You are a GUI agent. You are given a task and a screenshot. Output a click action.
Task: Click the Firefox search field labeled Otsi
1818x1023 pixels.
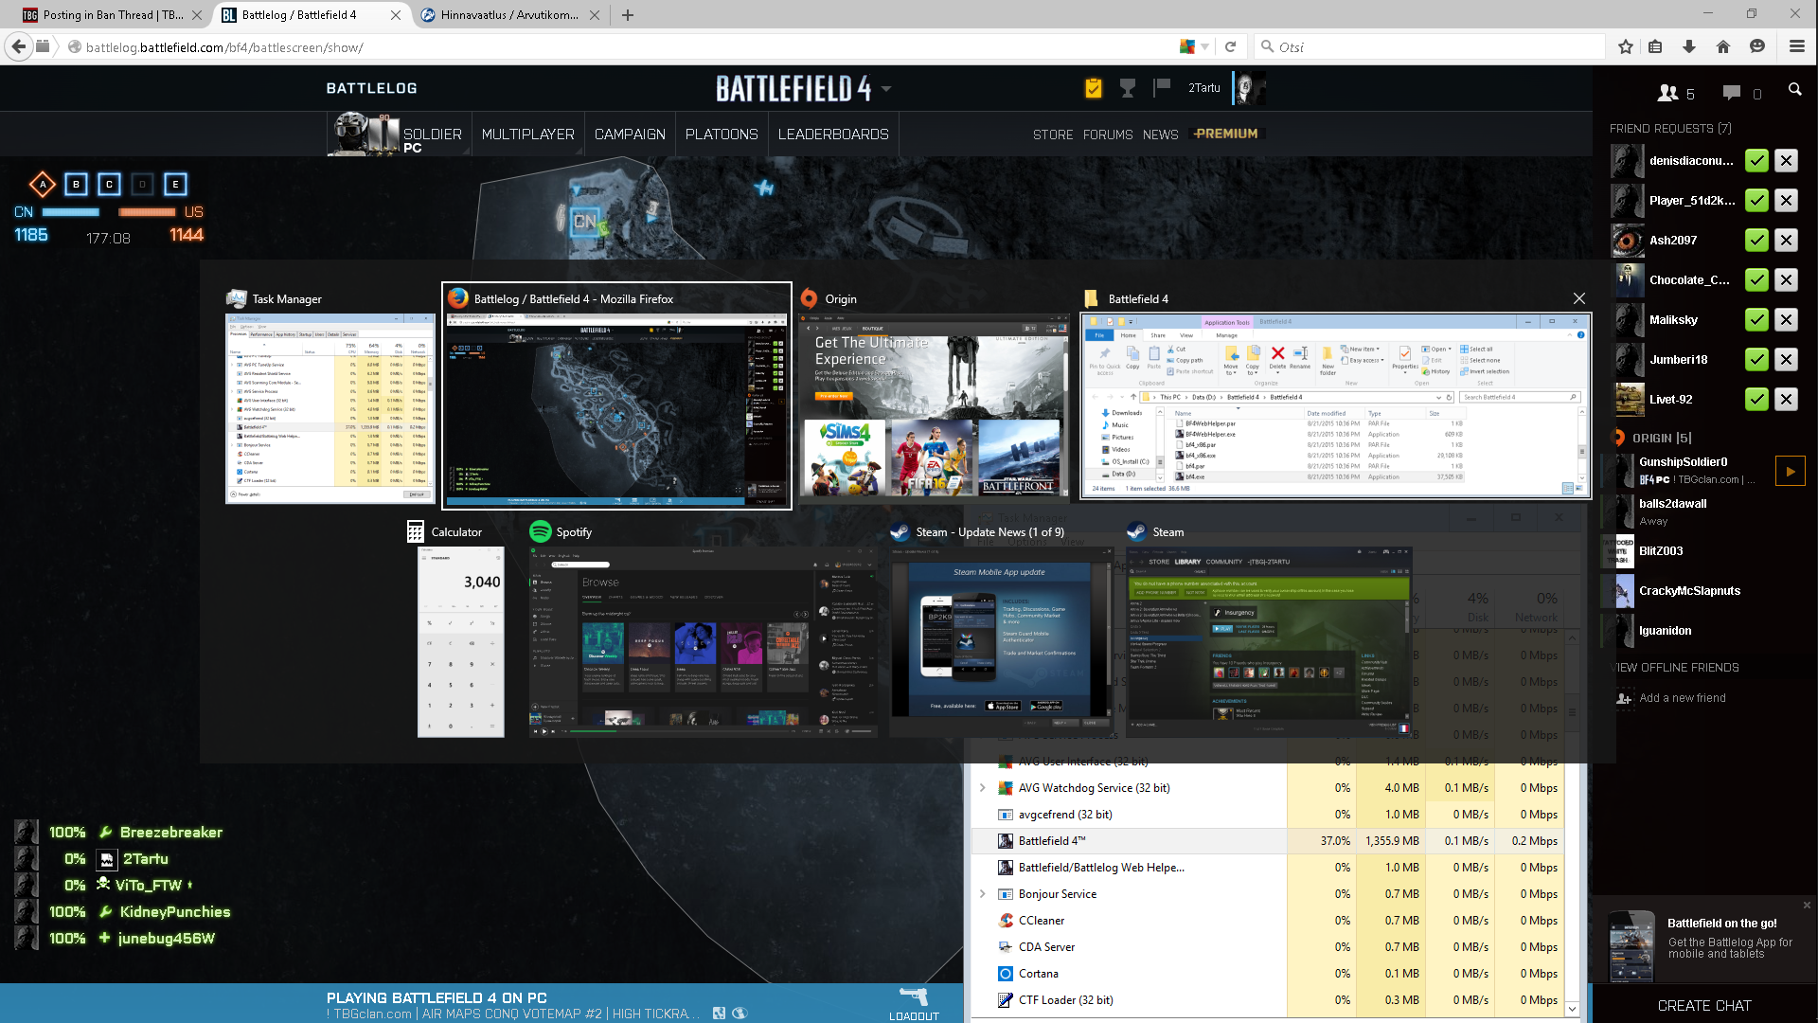point(1430,46)
